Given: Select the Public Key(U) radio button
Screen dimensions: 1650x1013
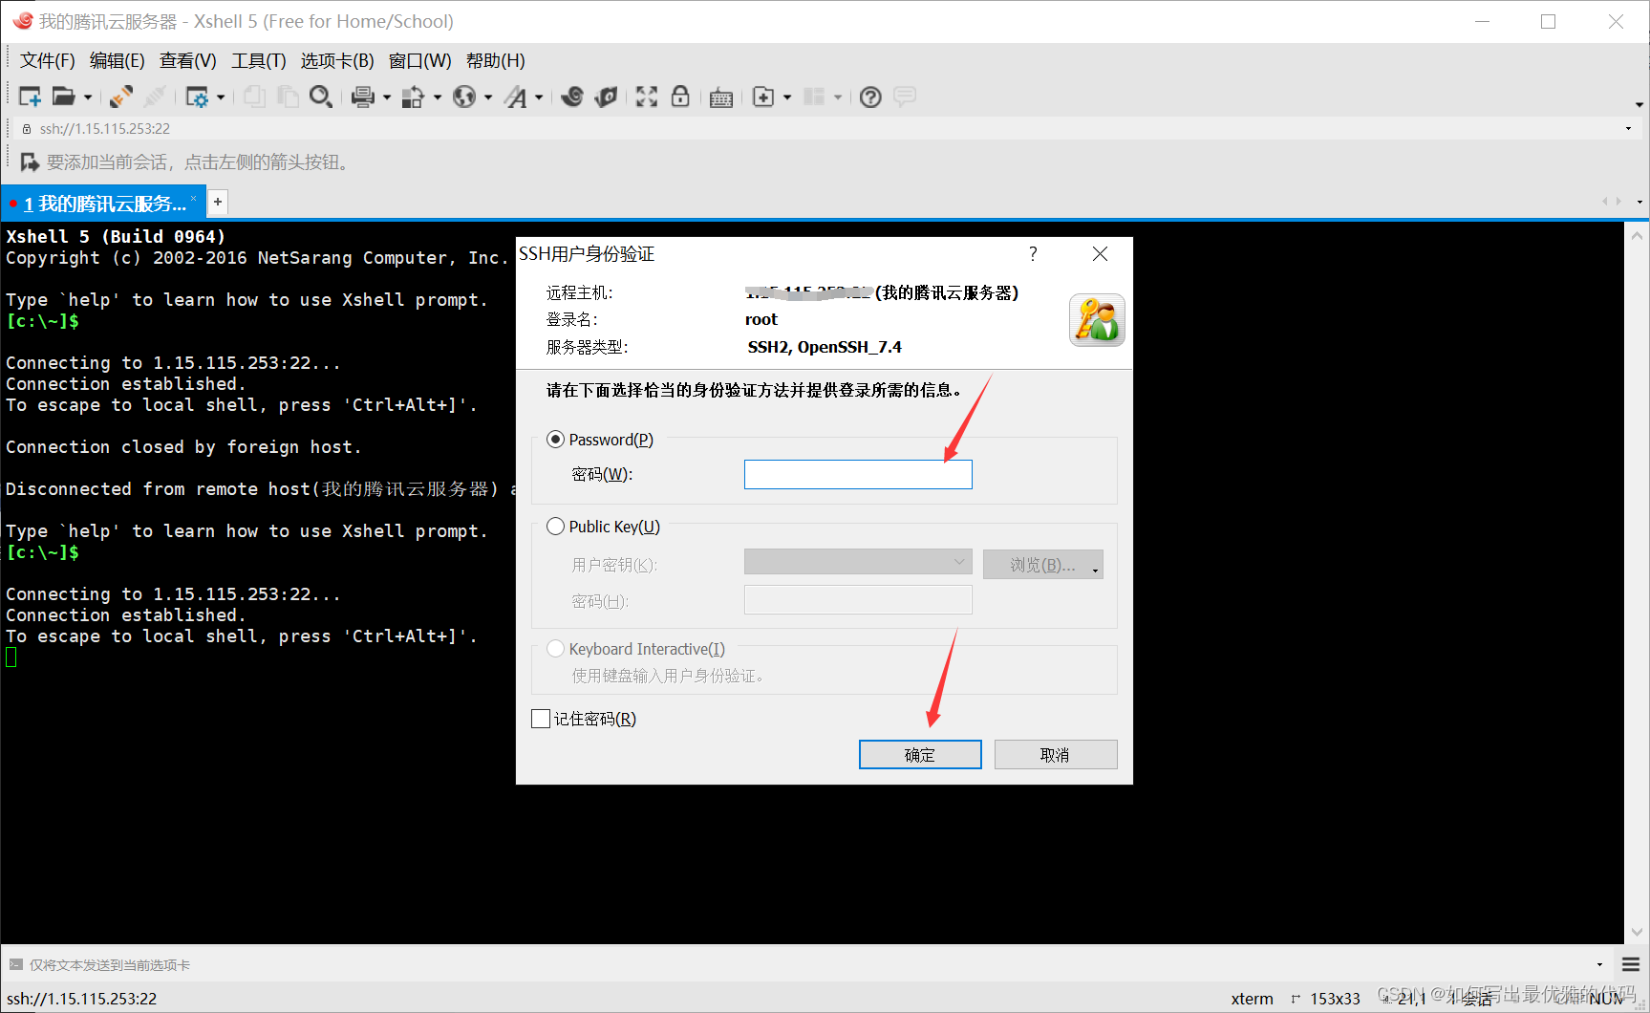Looking at the screenshot, I should point(555,527).
